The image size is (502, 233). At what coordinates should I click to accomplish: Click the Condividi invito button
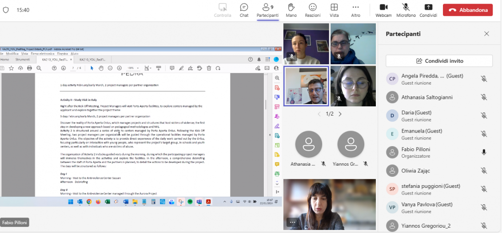[439, 61]
